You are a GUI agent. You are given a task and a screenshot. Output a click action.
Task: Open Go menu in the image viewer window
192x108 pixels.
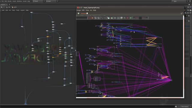pos(91,10)
